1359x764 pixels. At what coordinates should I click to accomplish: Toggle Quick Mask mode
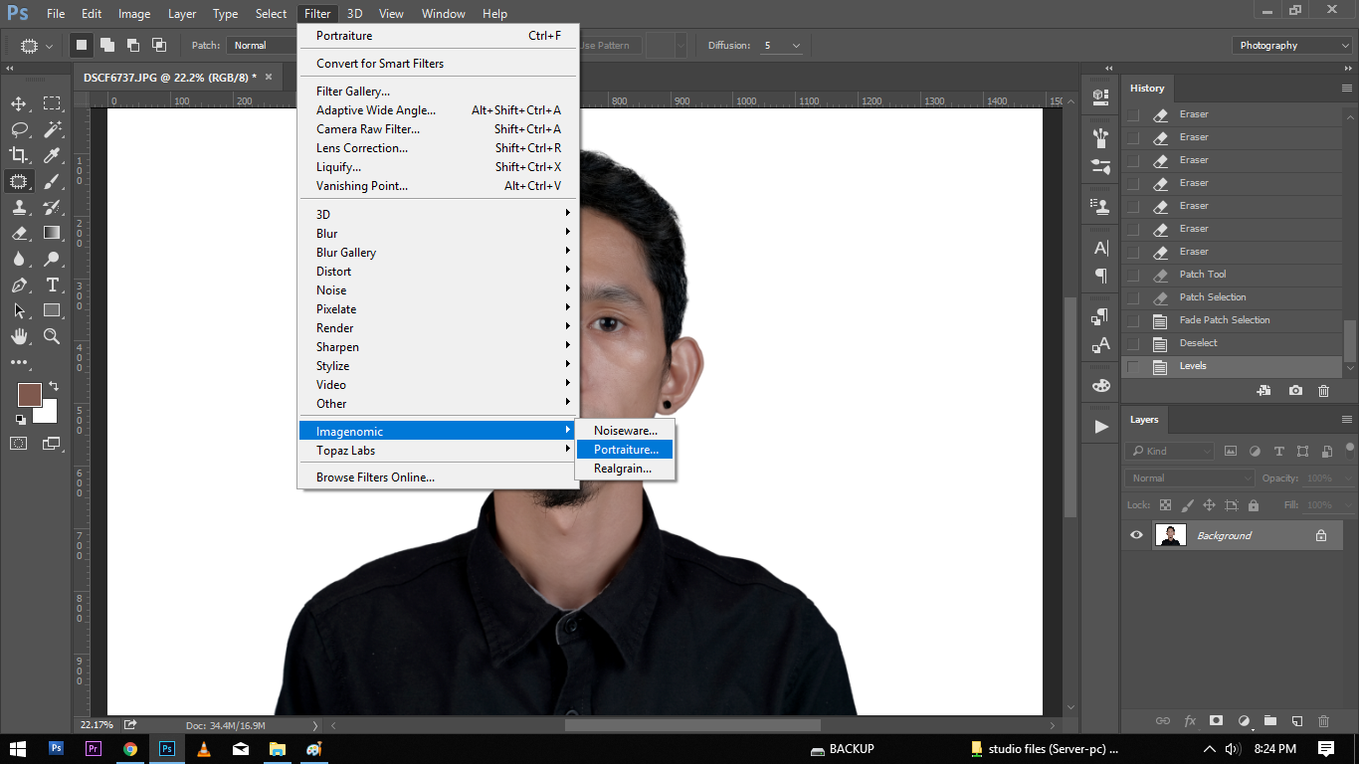pyautogui.click(x=19, y=443)
